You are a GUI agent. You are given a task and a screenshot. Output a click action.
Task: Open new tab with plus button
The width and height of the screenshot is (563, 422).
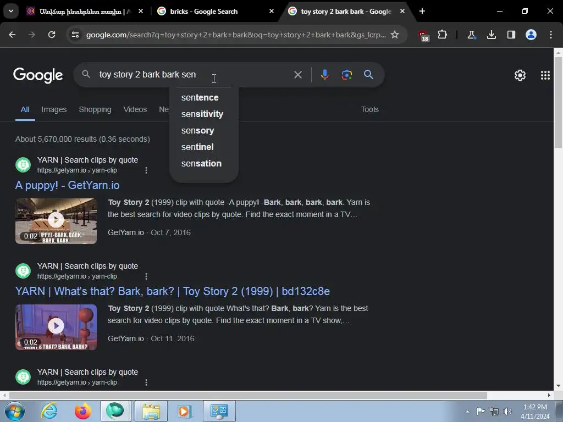pos(422,11)
